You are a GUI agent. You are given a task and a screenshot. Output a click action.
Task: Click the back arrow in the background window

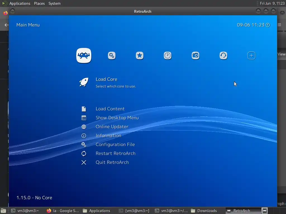(x=6, y=25)
